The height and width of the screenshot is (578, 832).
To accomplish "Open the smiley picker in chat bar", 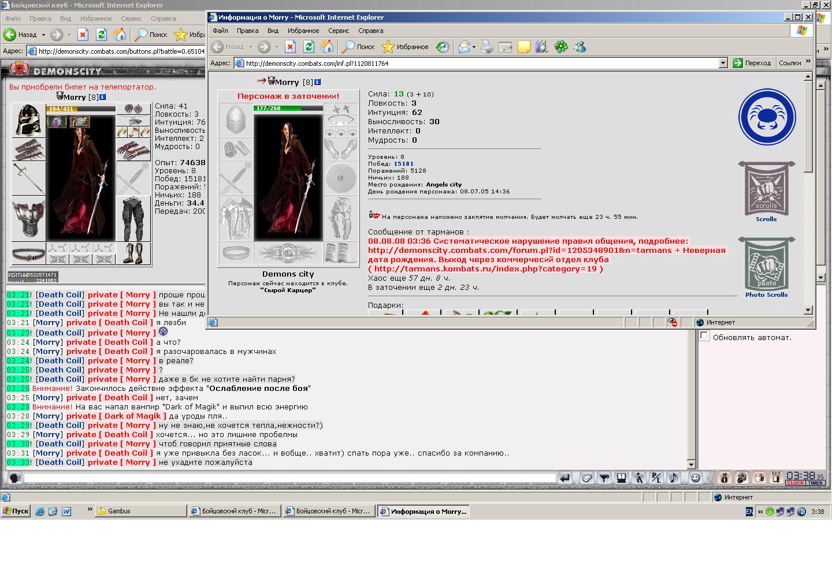I will click(696, 478).
